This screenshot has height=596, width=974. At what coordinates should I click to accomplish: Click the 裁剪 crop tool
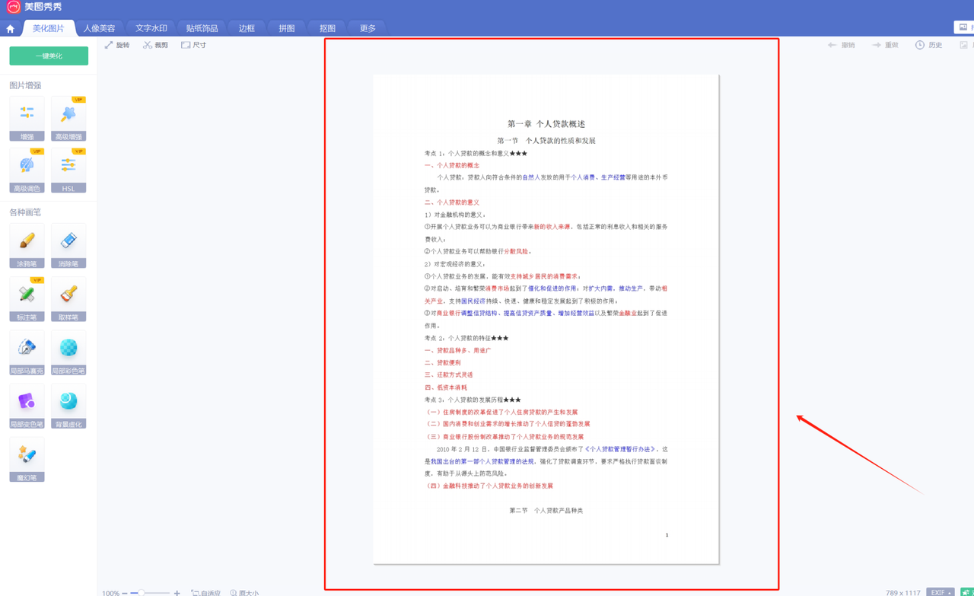tap(156, 45)
